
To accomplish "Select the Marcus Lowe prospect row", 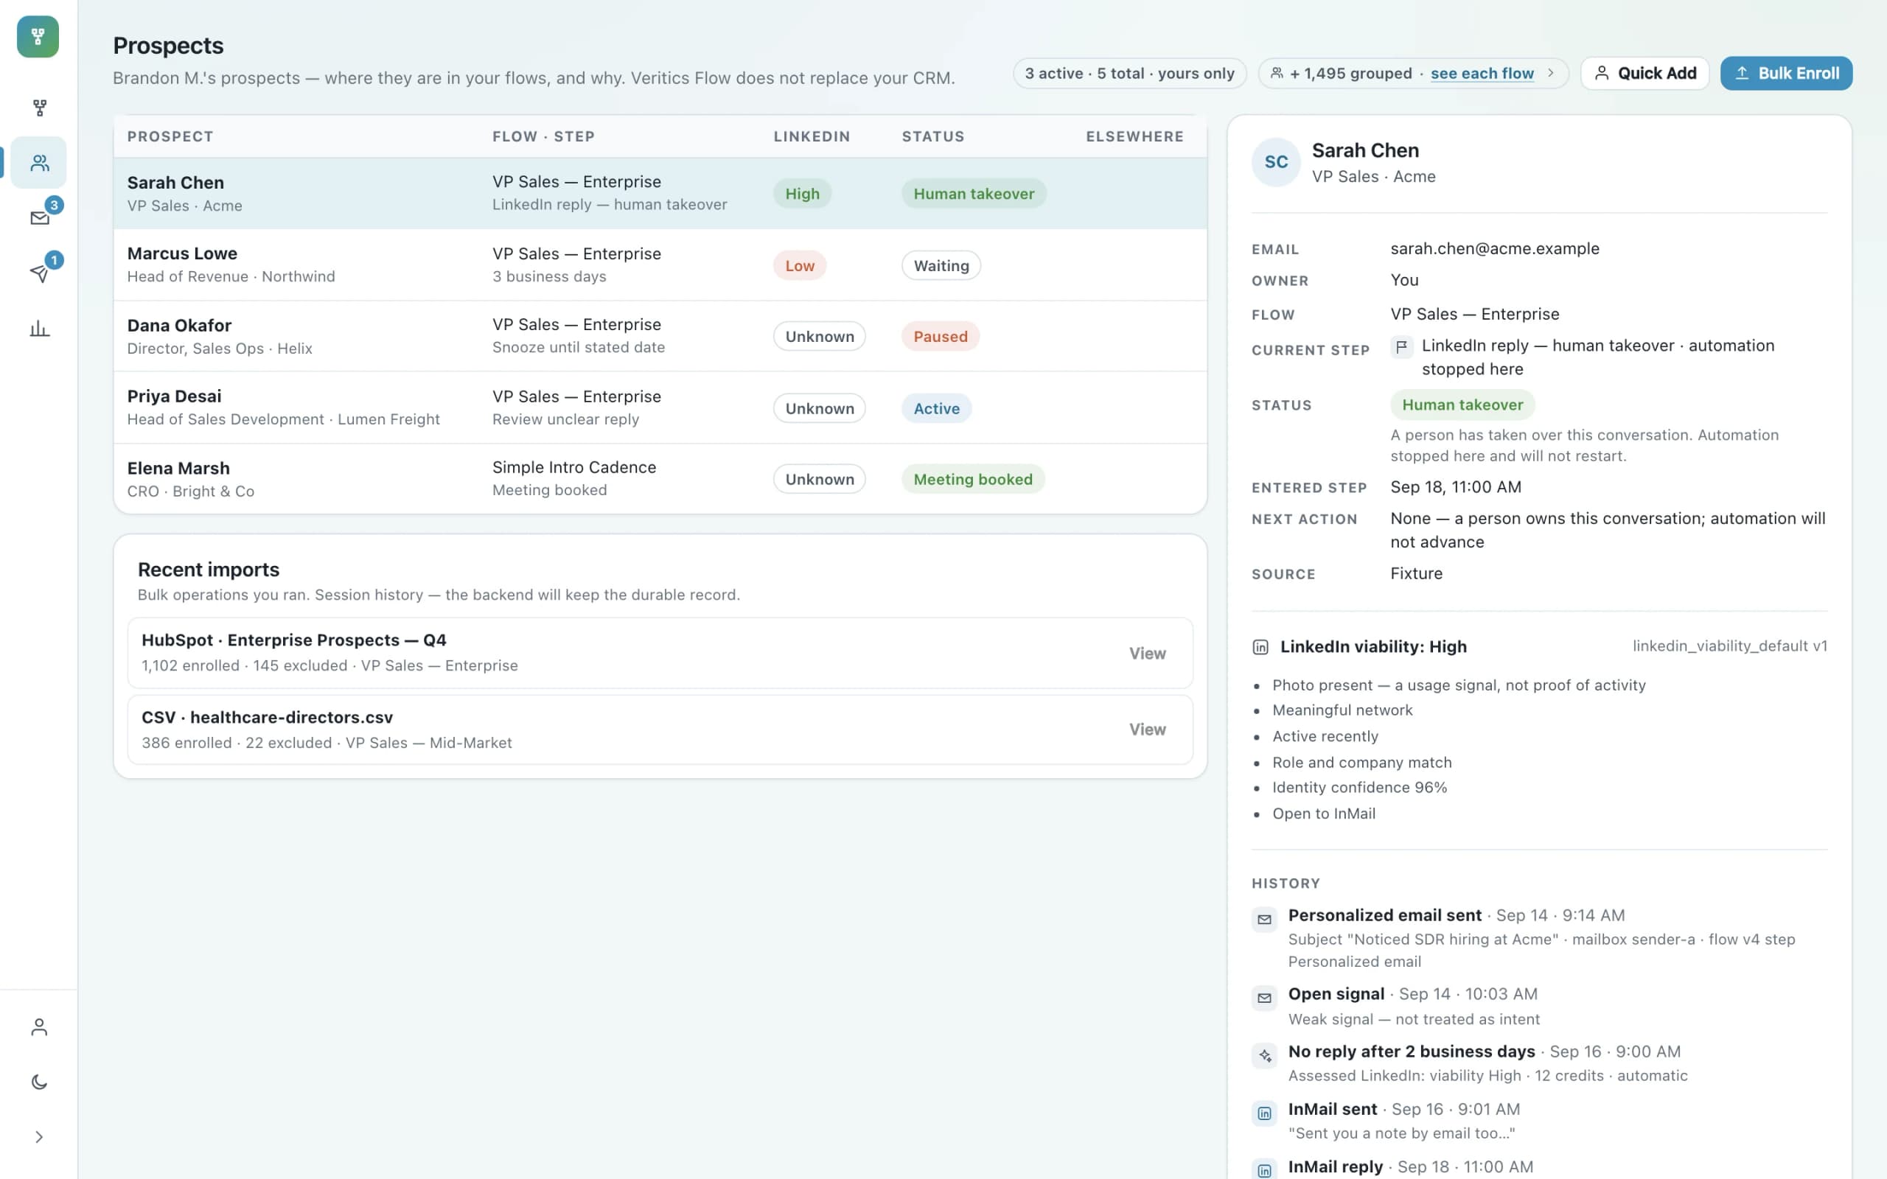I will [x=660, y=265].
